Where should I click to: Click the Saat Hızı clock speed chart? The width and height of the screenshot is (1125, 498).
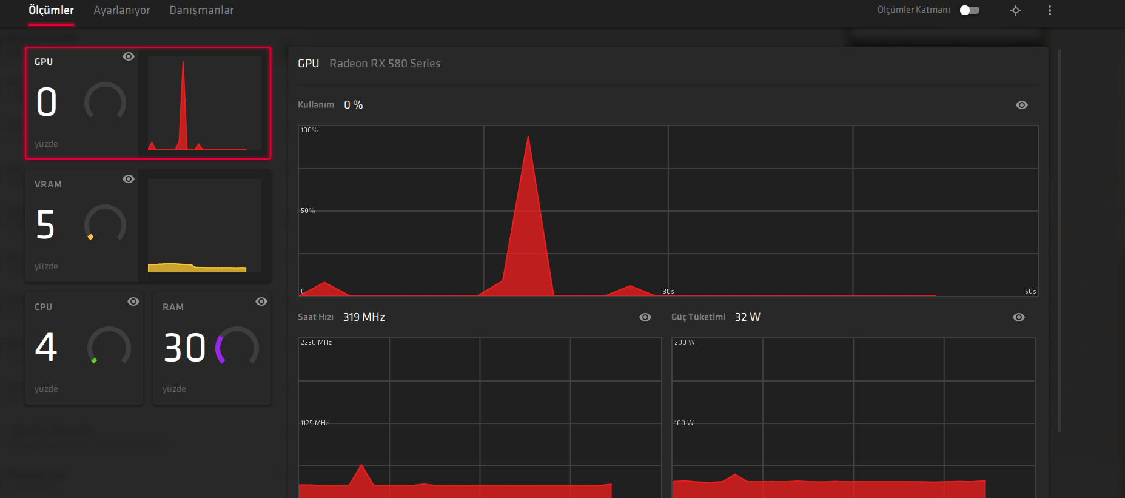[480, 418]
